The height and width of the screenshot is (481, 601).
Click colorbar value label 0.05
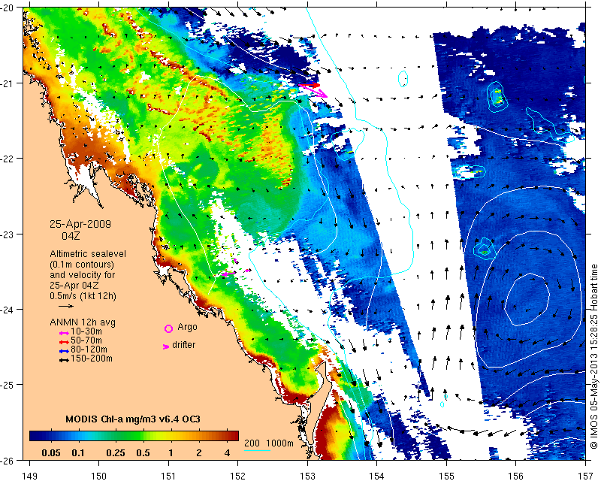(x=51, y=452)
